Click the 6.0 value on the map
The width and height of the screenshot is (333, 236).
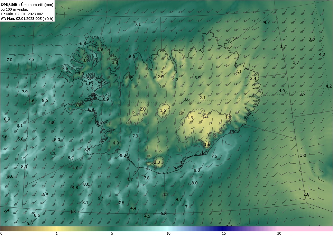point(132,57)
